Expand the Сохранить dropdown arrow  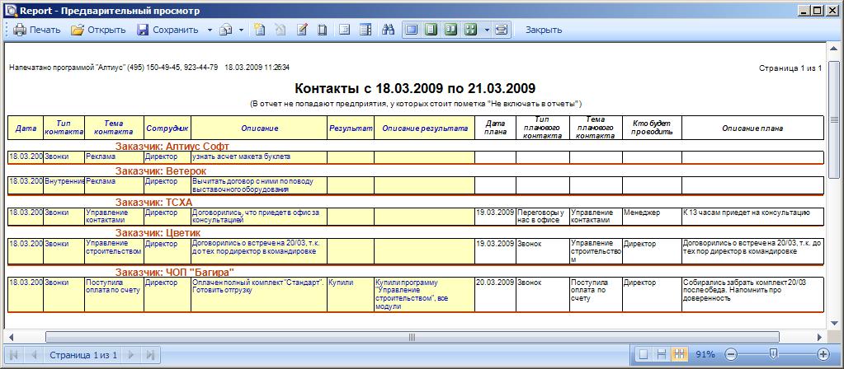210,30
